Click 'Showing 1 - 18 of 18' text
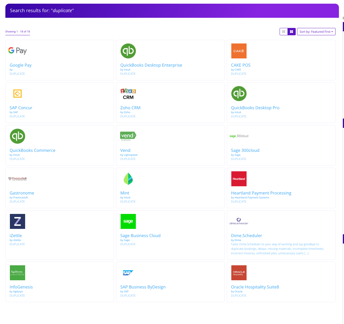This screenshot has width=344, height=324. coord(18,32)
